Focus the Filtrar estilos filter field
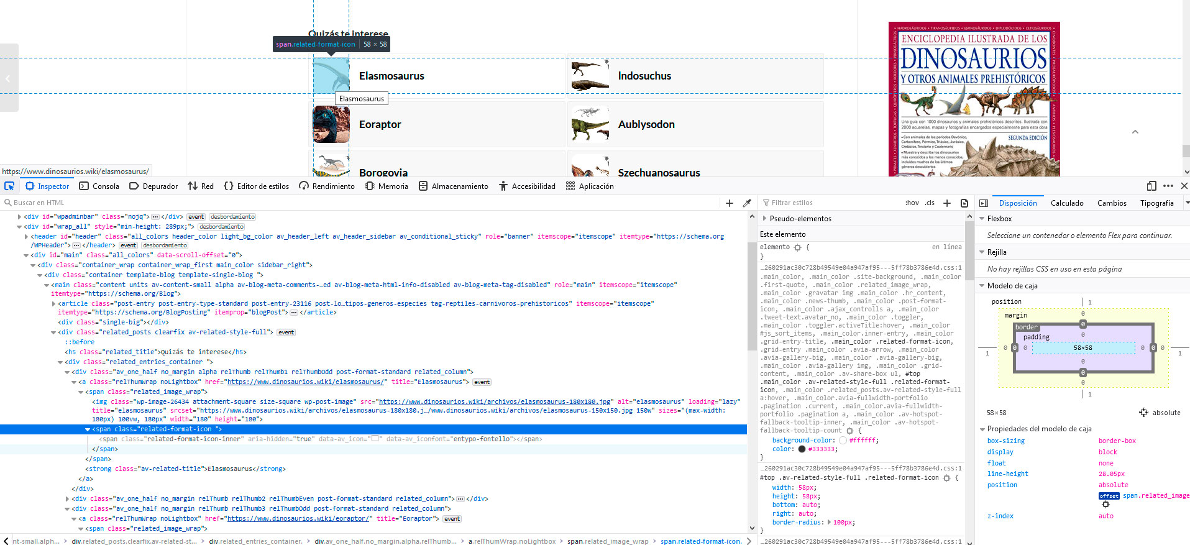This screenshot has height=545, width=1190. click(x=830, y=203)
